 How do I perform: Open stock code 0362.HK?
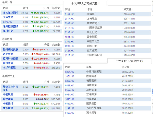click(69, 42)
